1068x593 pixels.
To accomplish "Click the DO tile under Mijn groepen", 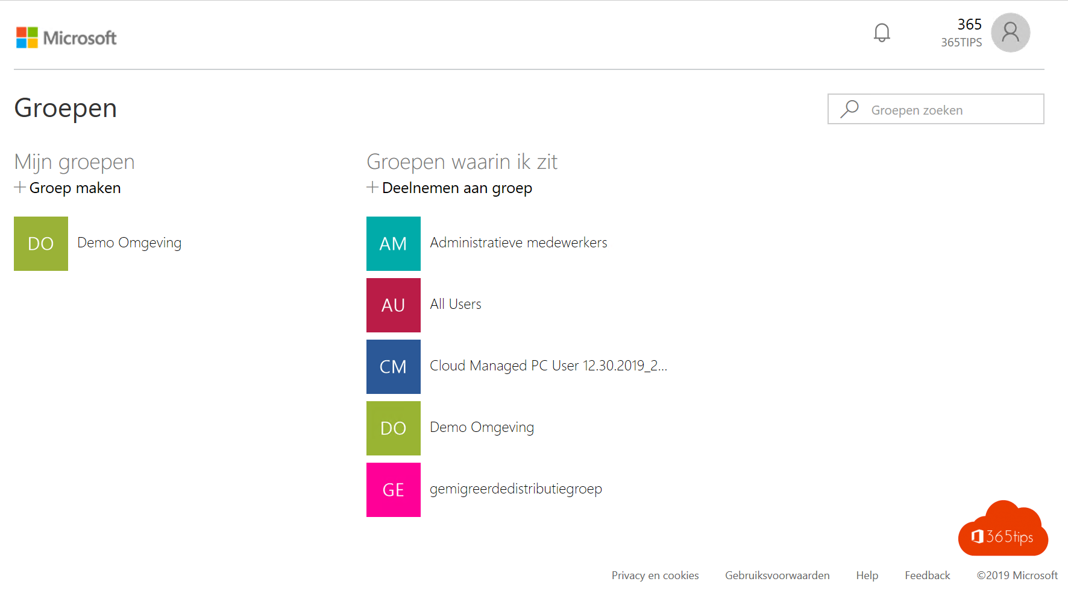I will [41, 244].
